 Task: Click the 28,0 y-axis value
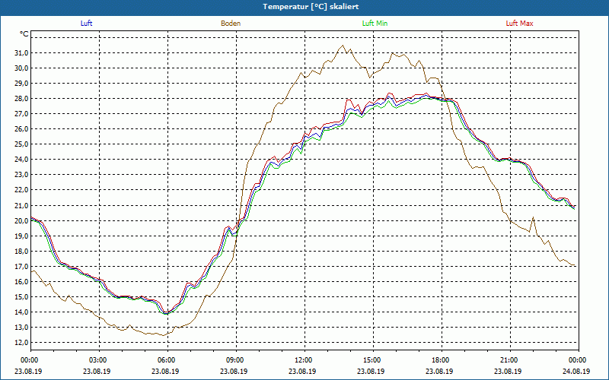tap(22, 99)
